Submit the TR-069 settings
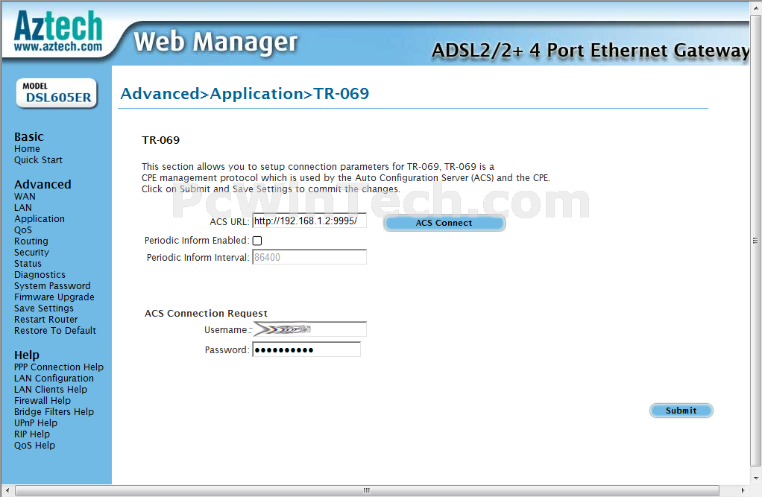 [x=681, y=411]
